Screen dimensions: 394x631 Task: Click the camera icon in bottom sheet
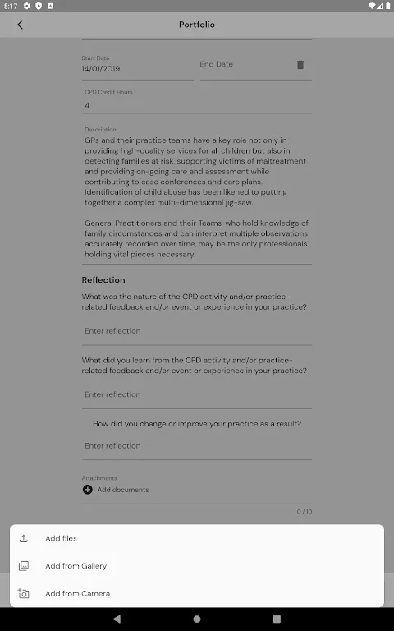(24, 593)
